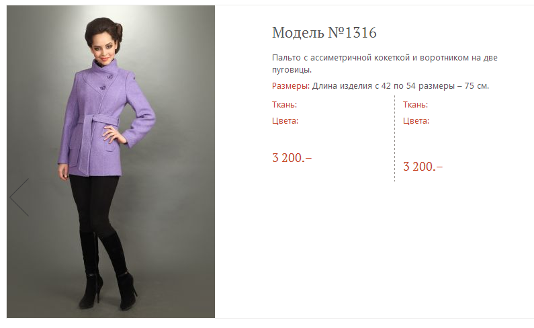Go to previous photo with left arrow
Screen dimensions: 534x328
tap(19, 197)
